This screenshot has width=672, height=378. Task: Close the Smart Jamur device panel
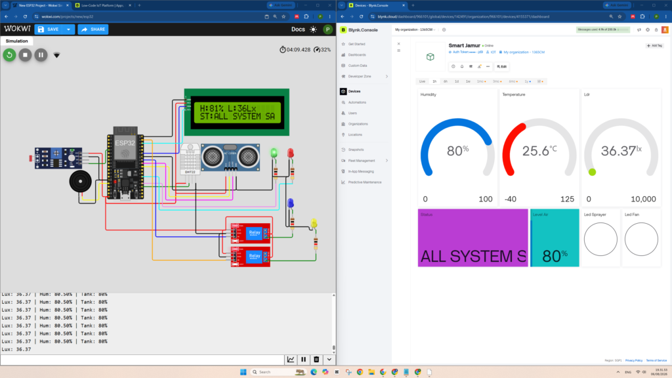pyautogui.click(x=398, y=44)
